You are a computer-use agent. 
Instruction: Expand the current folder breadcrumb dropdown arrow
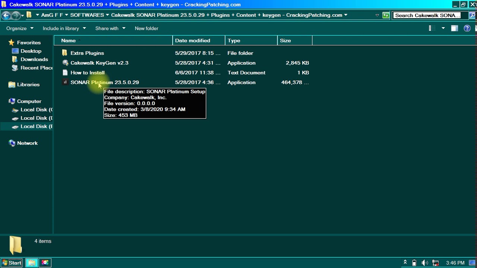pos(346,15)
